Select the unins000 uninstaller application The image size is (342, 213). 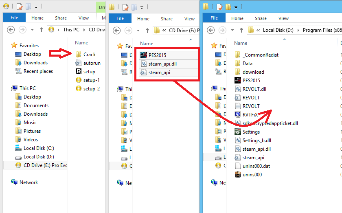pyautogui.click(x=248, y=175)
